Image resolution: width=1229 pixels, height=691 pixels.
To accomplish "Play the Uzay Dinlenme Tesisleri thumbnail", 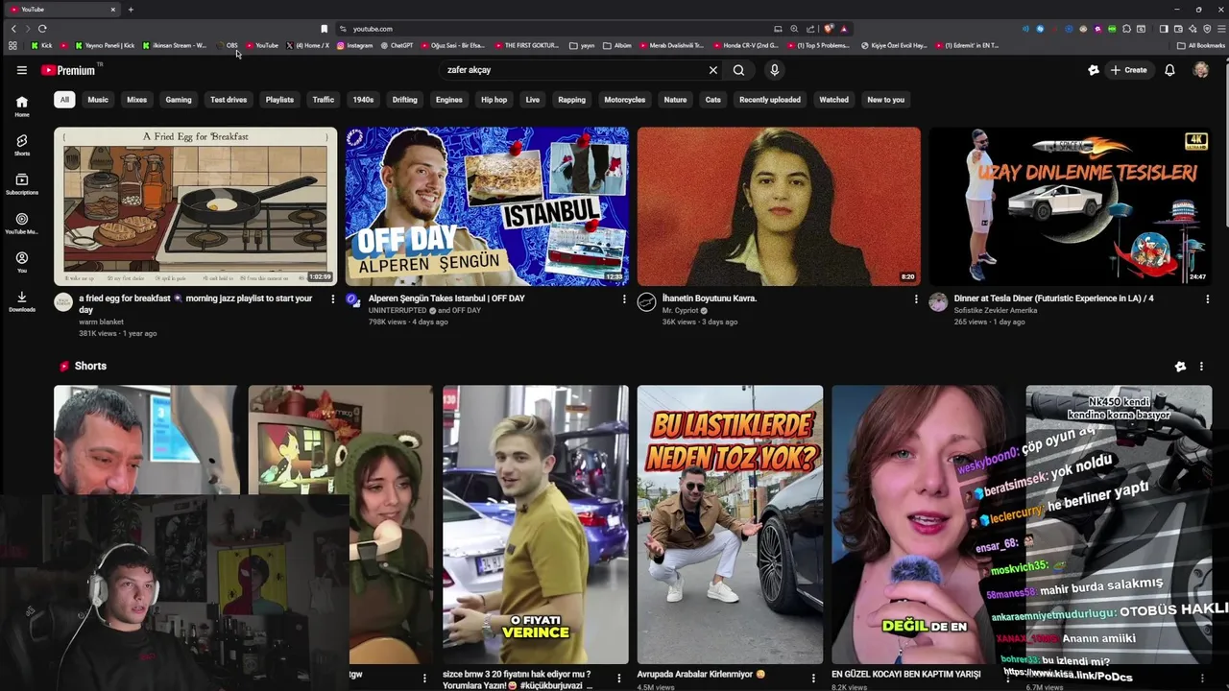I will tap(1070, 206).
